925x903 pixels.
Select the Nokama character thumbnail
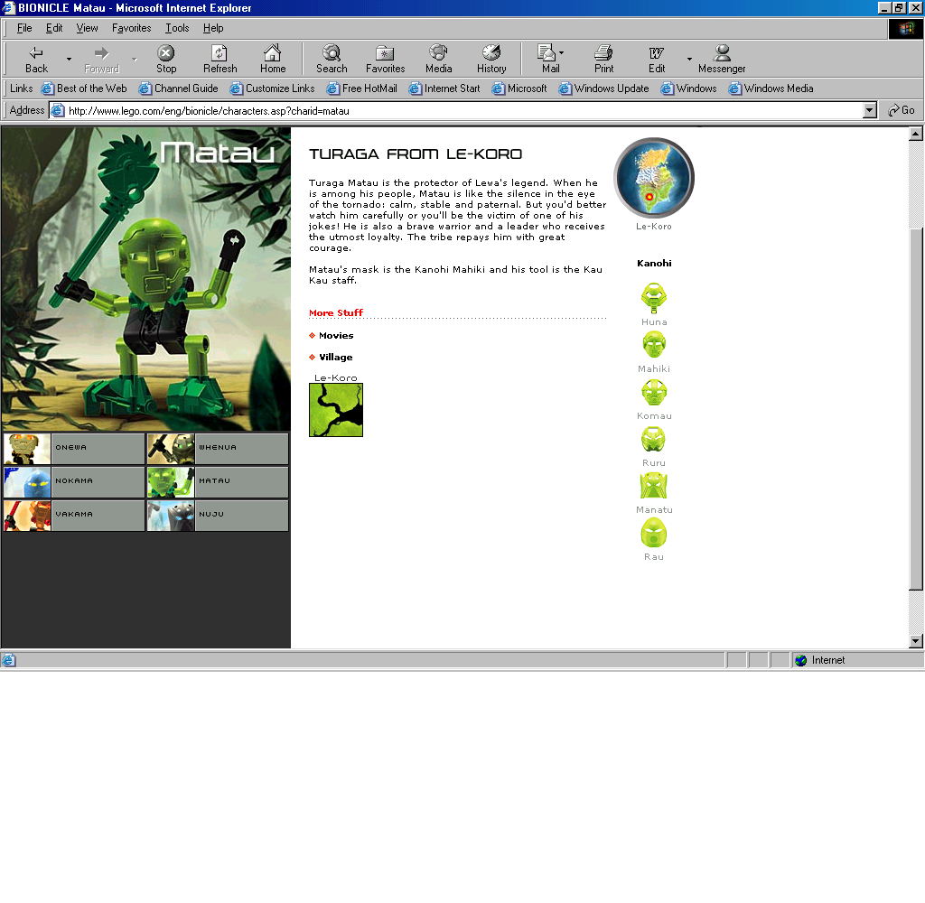[27, 482]
